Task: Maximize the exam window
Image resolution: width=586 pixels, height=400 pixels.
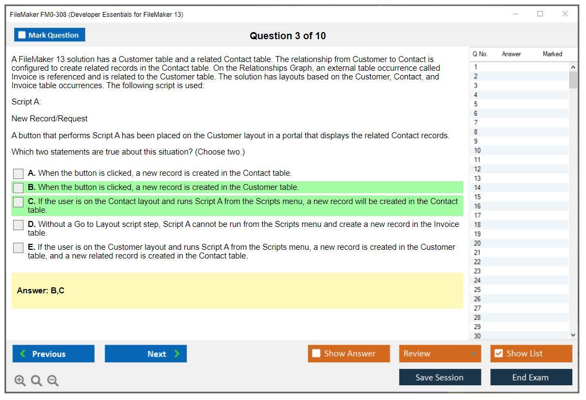Action: click(540, 14)
